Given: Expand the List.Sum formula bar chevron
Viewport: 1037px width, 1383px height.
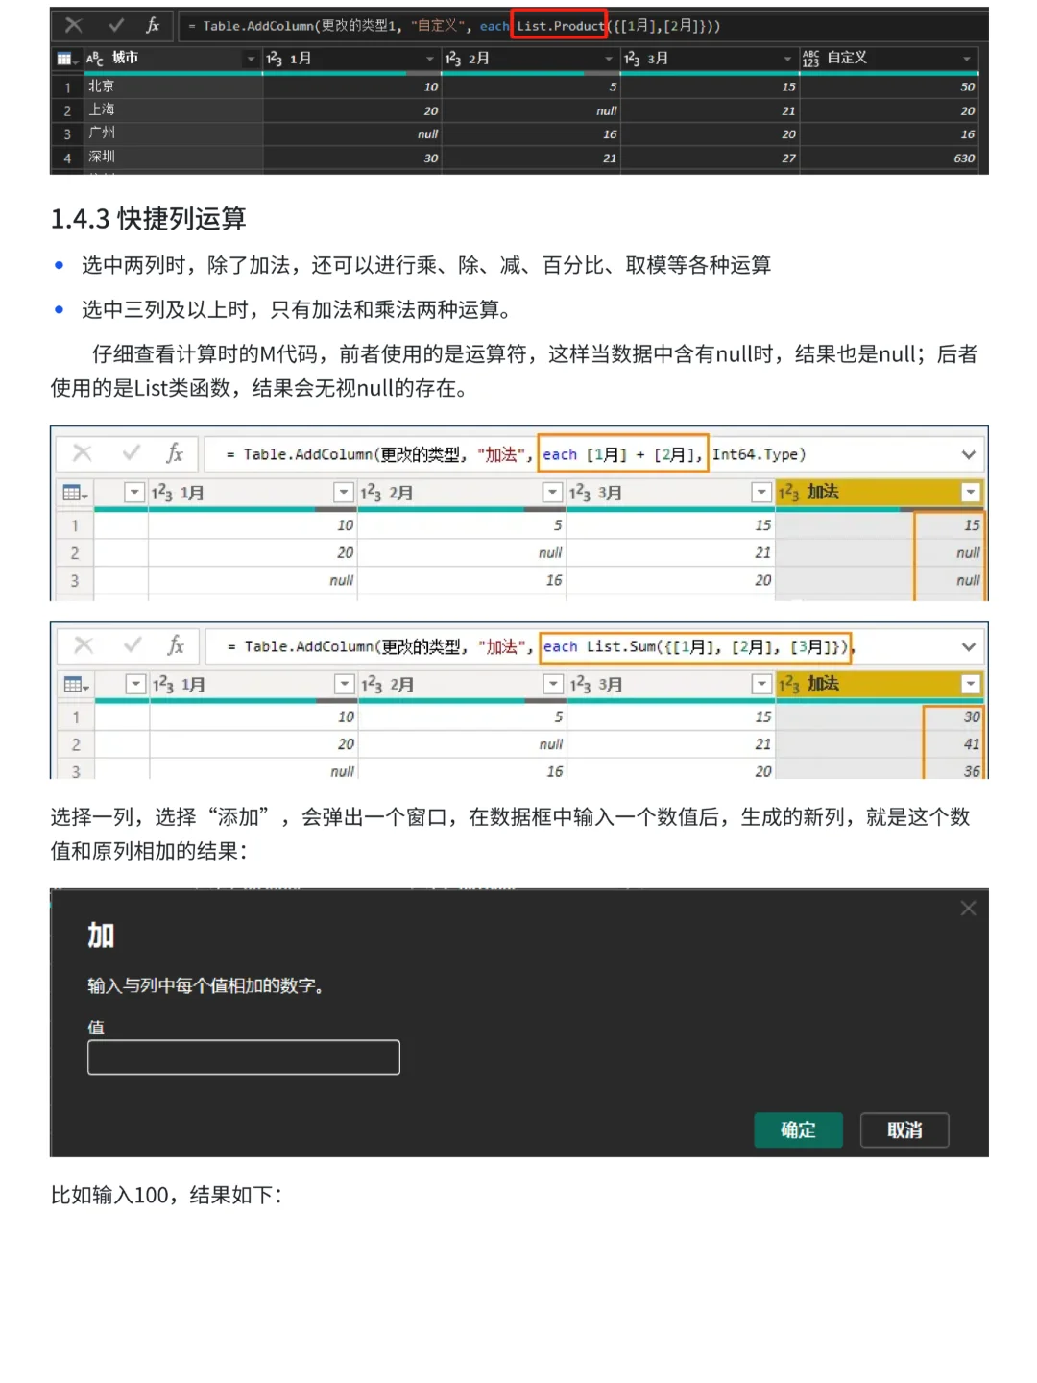Looking at the screenshot, I should point(968,646).
